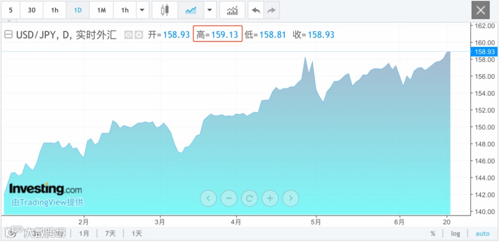Click the 140.00 price axis label
This screenshot has width=499, height=242.
coord(486,212)
